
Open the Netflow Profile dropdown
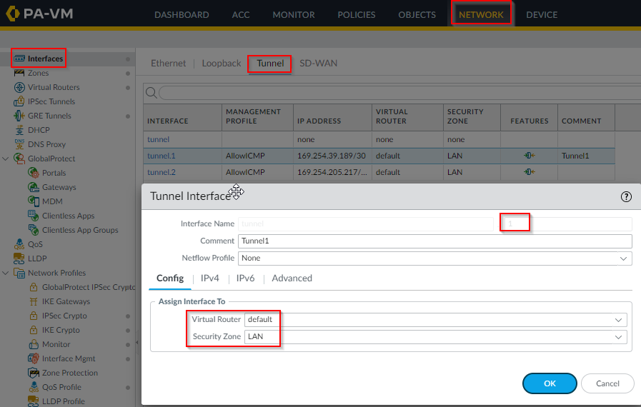point(623,258)
